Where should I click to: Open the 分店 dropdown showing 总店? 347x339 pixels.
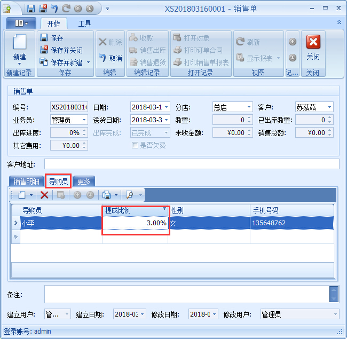point(248,107)
